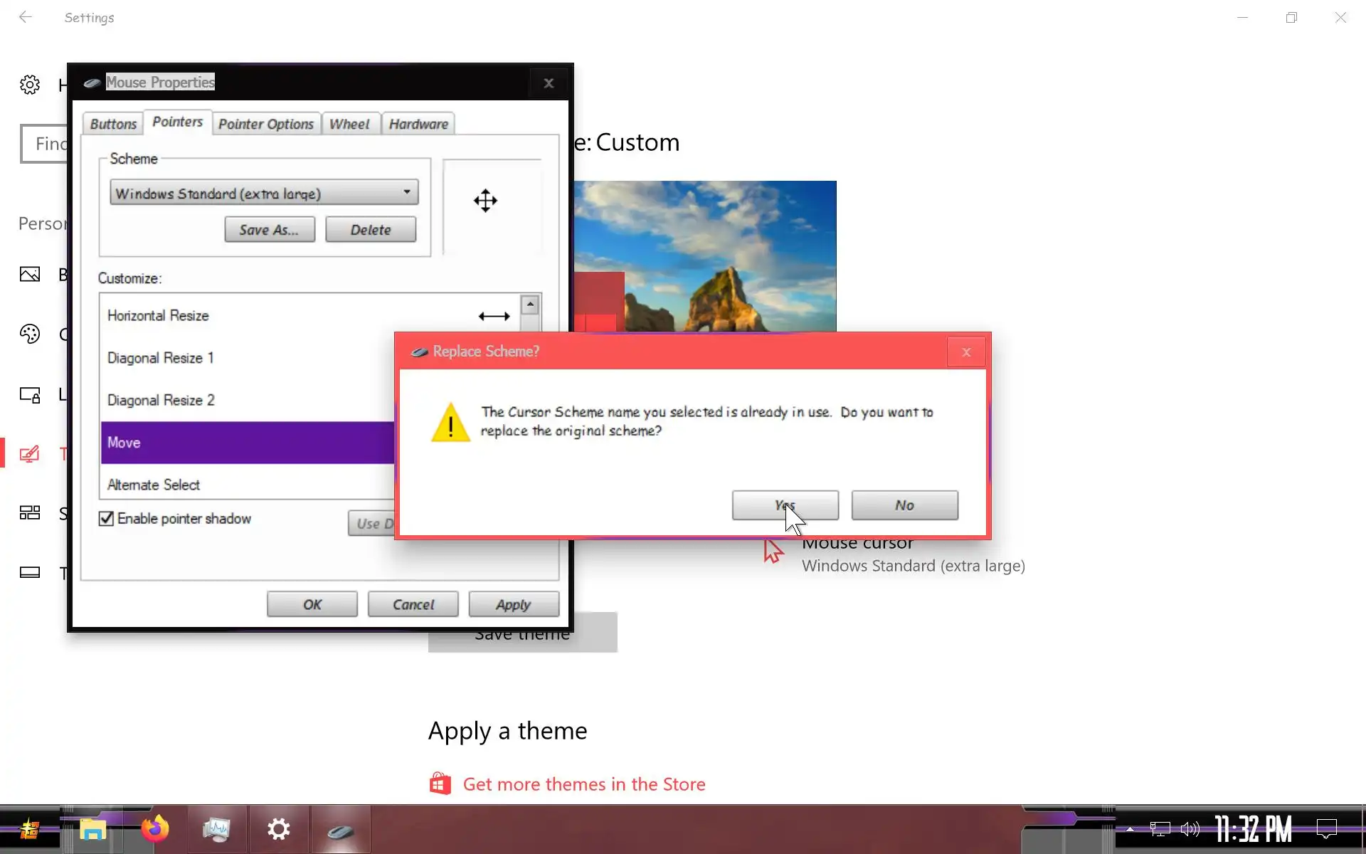Switch to the Pointer Options tab
The height and width of the screenshot is (854, 1366).
click(265, 124)
